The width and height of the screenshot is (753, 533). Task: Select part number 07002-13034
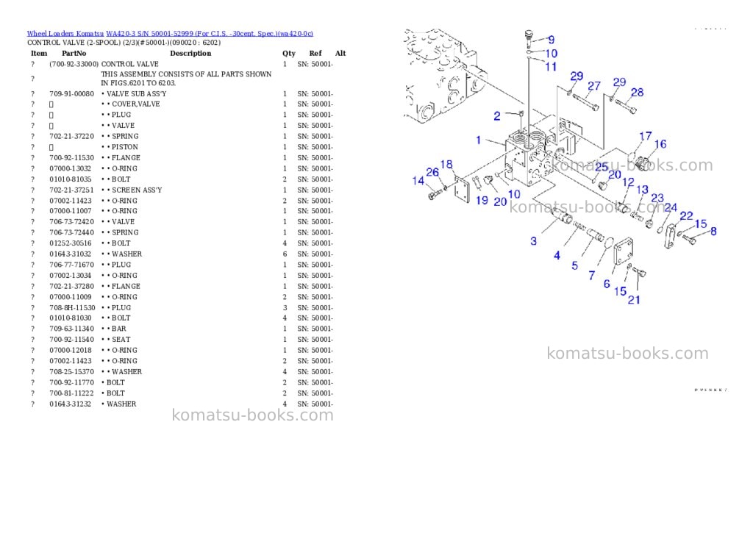point(70,276)
